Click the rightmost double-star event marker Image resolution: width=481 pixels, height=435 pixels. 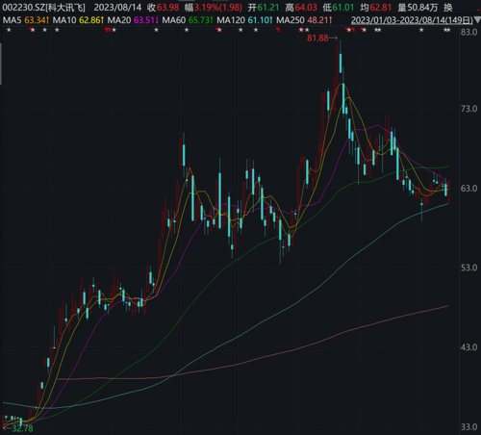[x=447, y=30]
